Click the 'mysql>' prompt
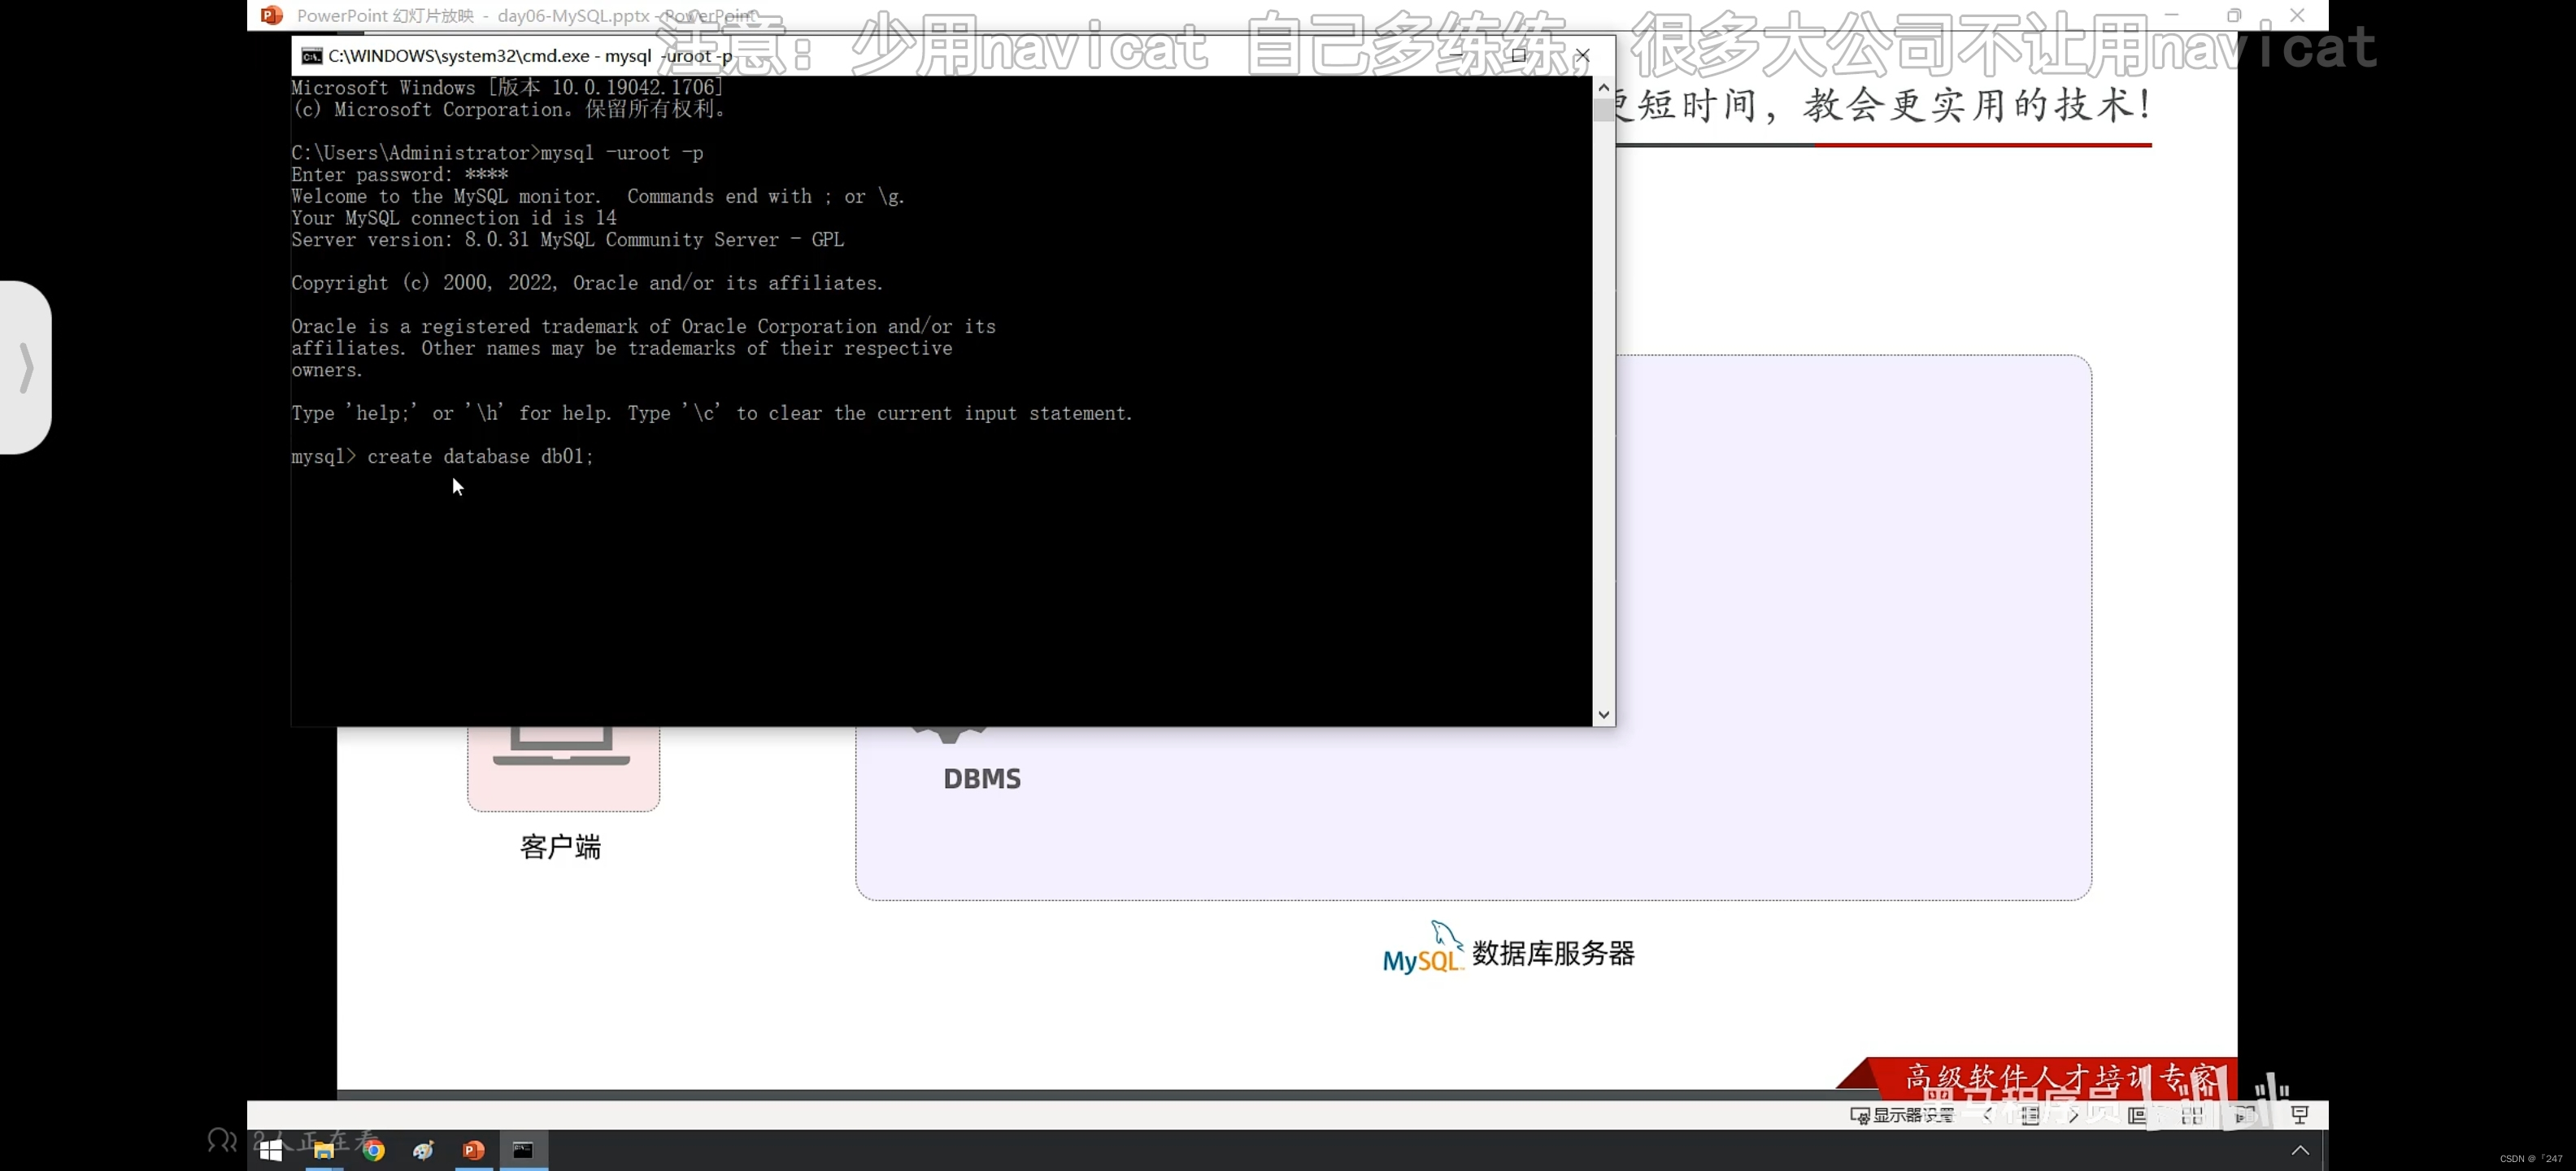 323,457
